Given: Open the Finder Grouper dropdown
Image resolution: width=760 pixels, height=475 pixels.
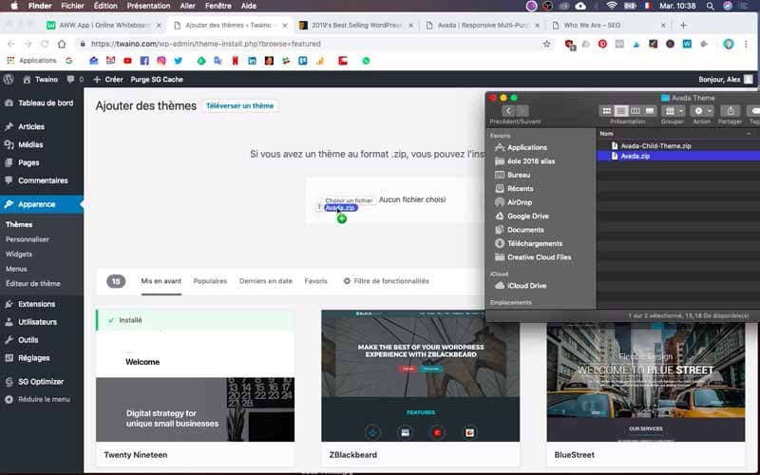Looking at the screenshot, I should pos(673,111).
